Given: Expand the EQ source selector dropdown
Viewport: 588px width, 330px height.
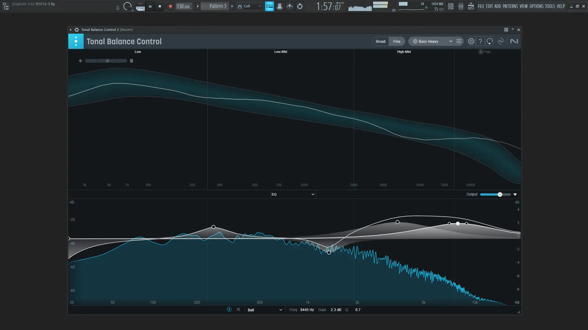Looking at the screenshot, I should (293, 194).
